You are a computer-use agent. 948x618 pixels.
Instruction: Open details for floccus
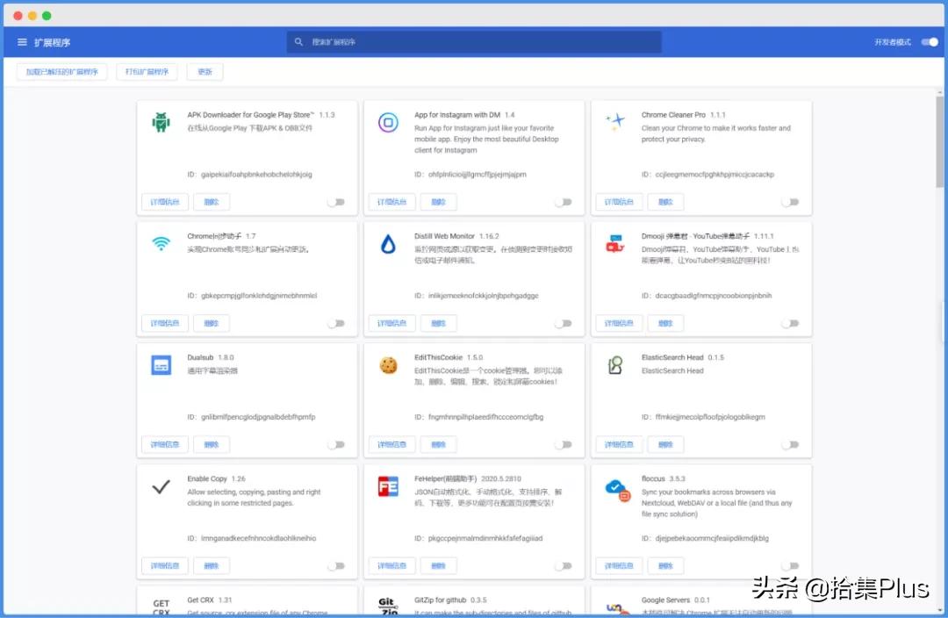coord(619,566)
